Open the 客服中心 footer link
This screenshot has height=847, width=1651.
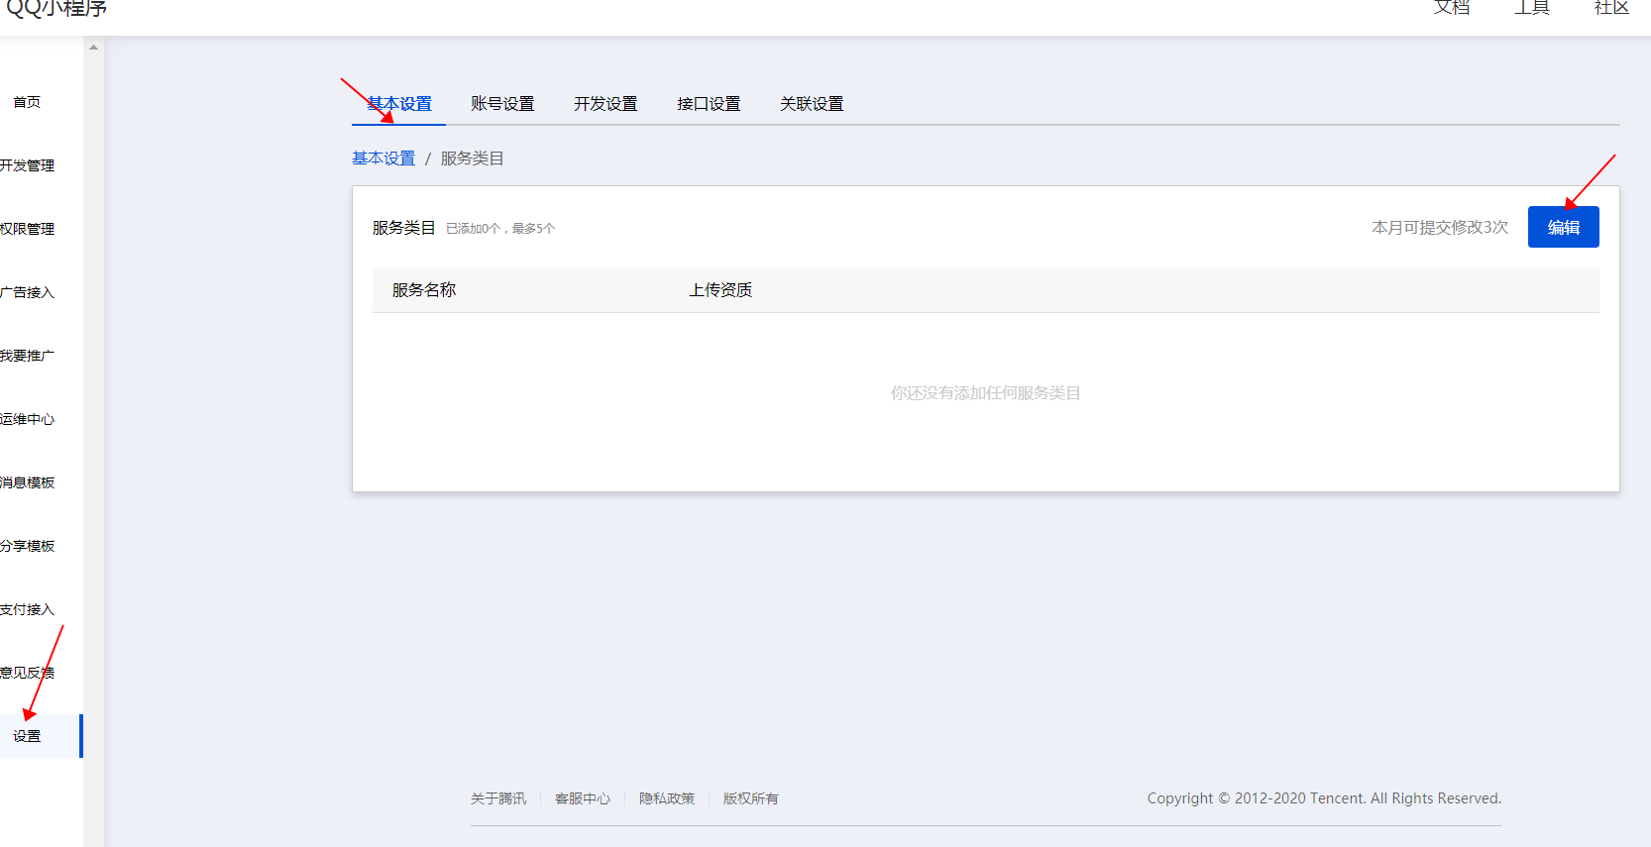tap(583, 798)
